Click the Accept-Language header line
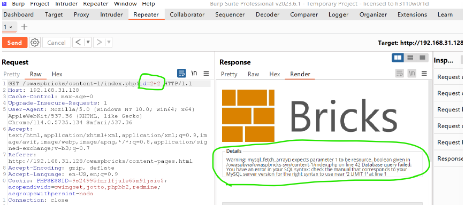Image resolution: width=465 pixels, height=207 pixels. click(x=63, y=174)
